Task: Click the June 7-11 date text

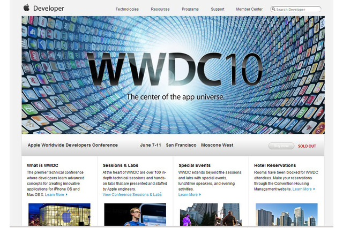Action: tap(151, 145)
